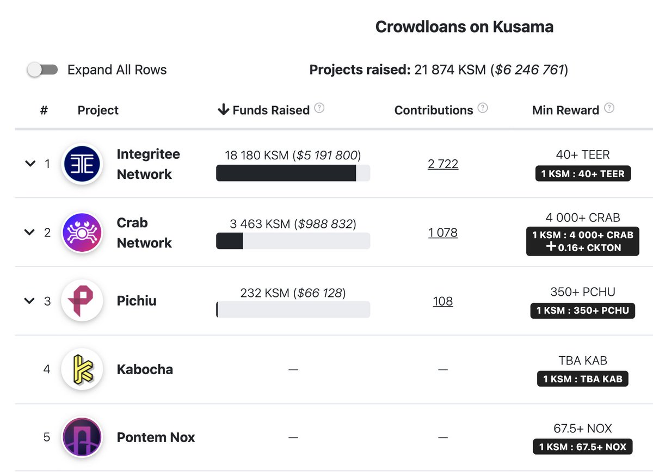653x472 pixels.
Task: Click the Crab Network logo icon
Action: [82, 233]
